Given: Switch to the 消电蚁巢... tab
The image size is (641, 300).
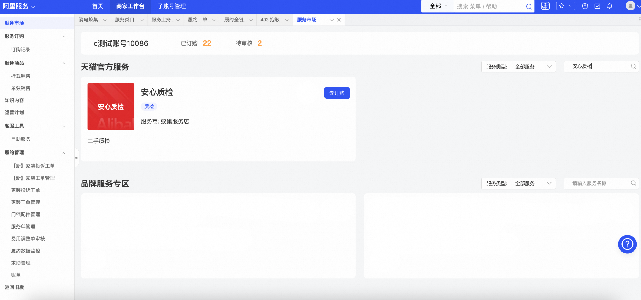Looking at the screenshot, I should (x=93, y=20).
